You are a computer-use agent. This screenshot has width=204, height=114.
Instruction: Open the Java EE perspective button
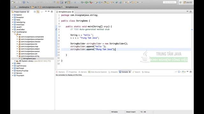(x=188, y=2)
